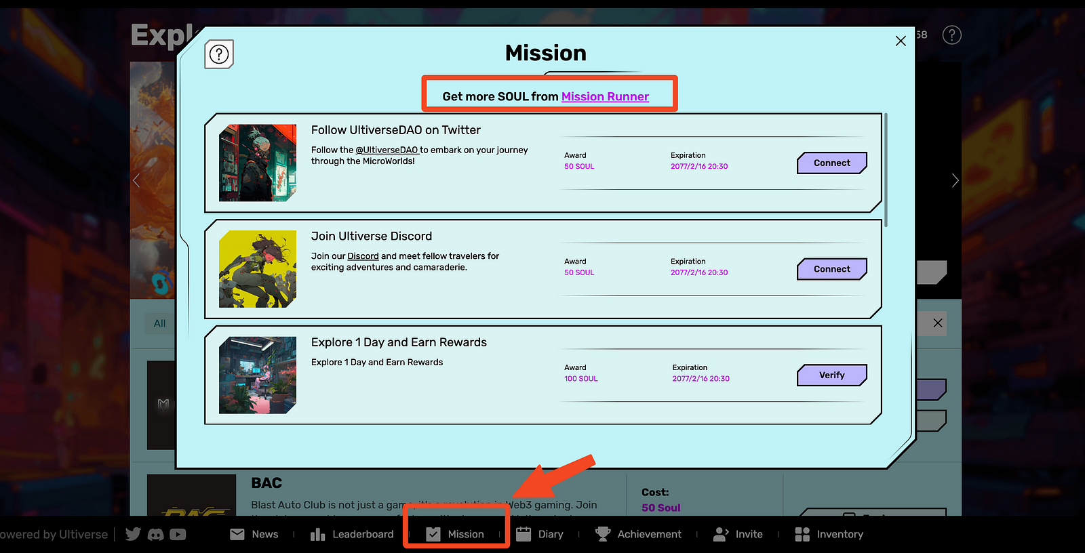Click the Discord mission yellow thumbnail
The width and height of the screenshot is (1085, 553).
tap(258, 269)
